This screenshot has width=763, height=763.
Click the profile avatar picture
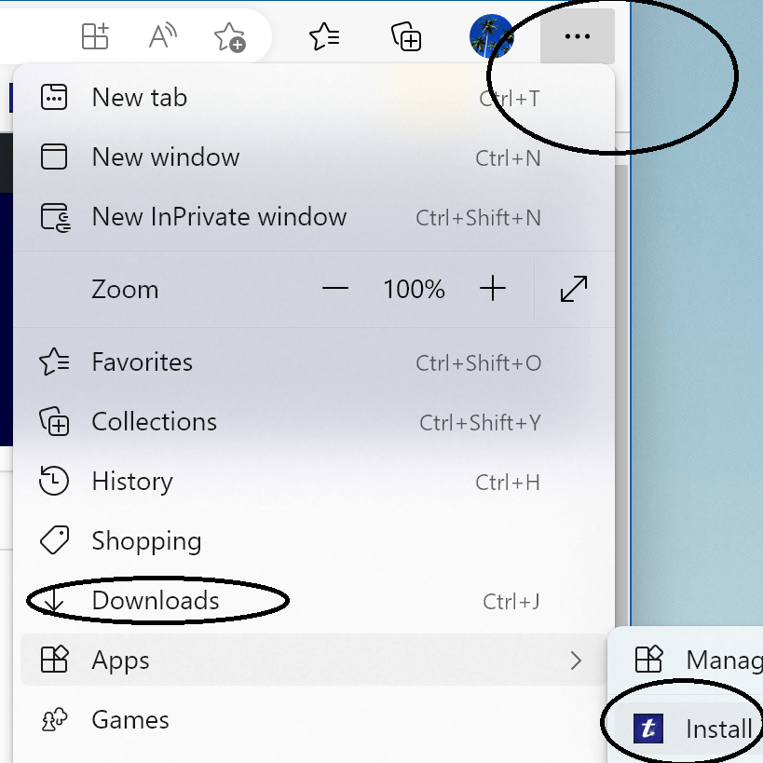click(492, 36)
